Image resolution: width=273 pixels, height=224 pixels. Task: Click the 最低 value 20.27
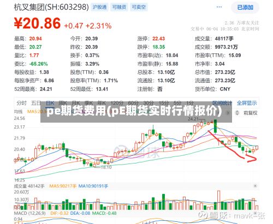(35, 47)
